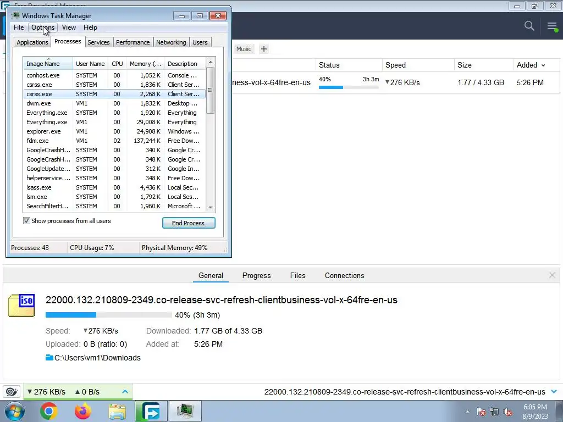
Task: Click Action Center flag tray icon
Action: pyautogui.click(x=481, y=412)
